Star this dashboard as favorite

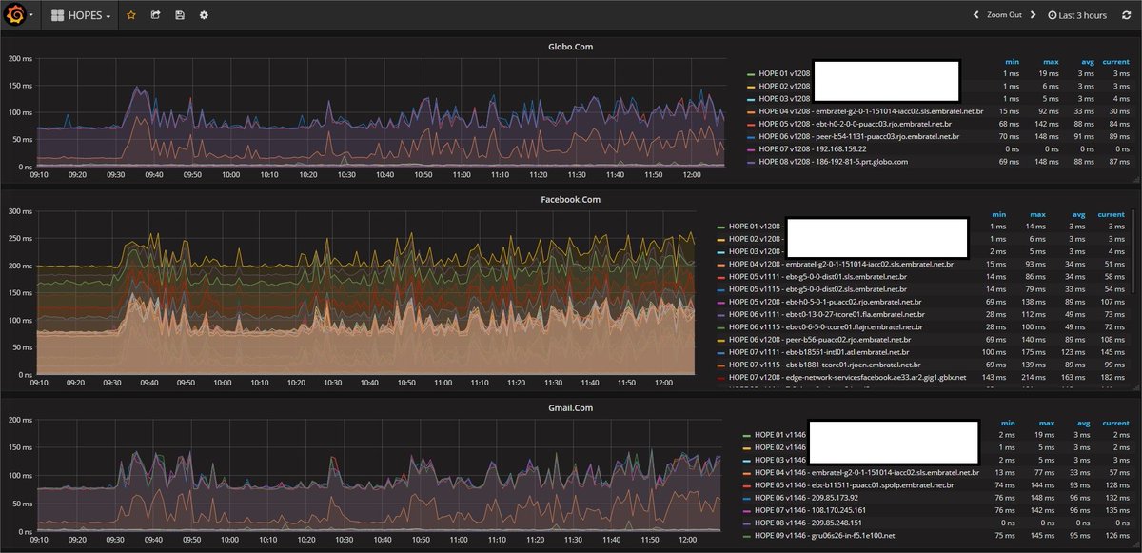131,14
